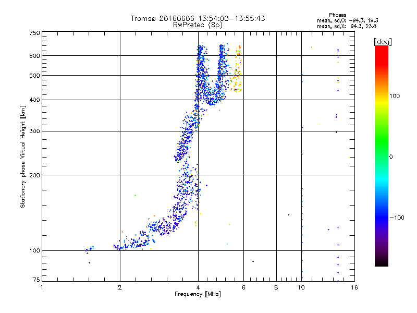Screen dimensions: 417x313
Task: Click the 'mean, sd,X: 94.3, 23.8' line
Action: point(347,26)
